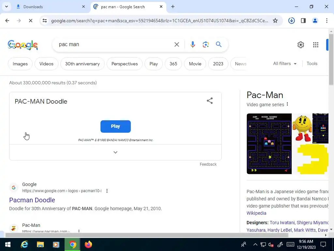334x251 pixels.
Task: Filter results by Videos
Action: pos(46,64)
